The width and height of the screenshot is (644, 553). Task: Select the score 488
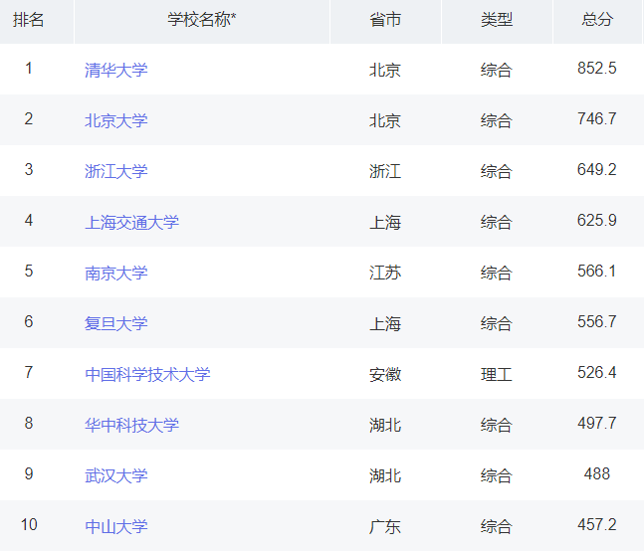[597, 474]
